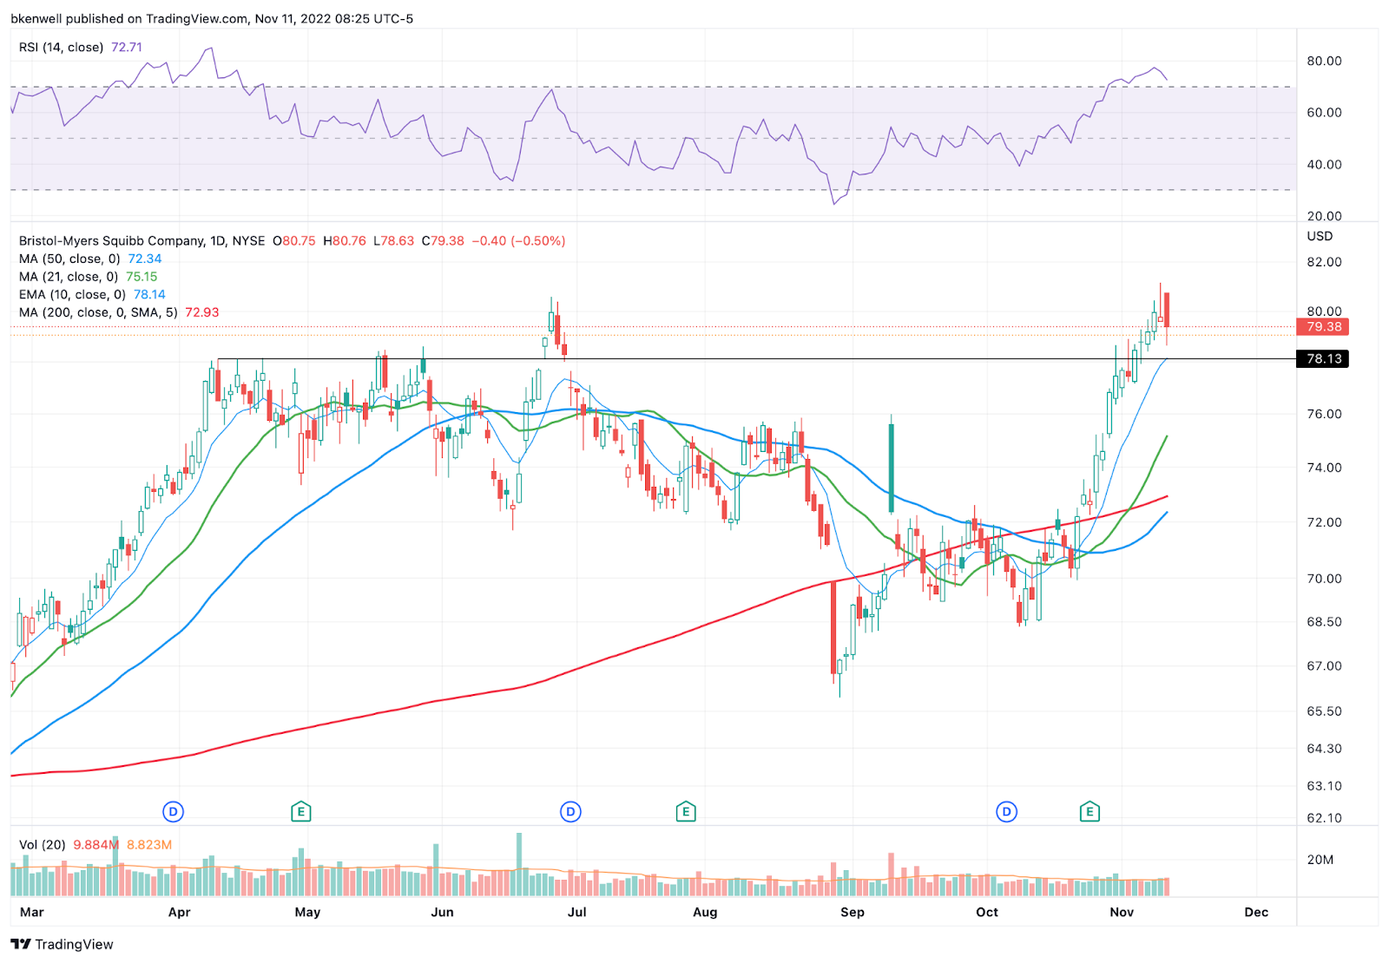Click the Apr label on time axis

click(179, 912)
